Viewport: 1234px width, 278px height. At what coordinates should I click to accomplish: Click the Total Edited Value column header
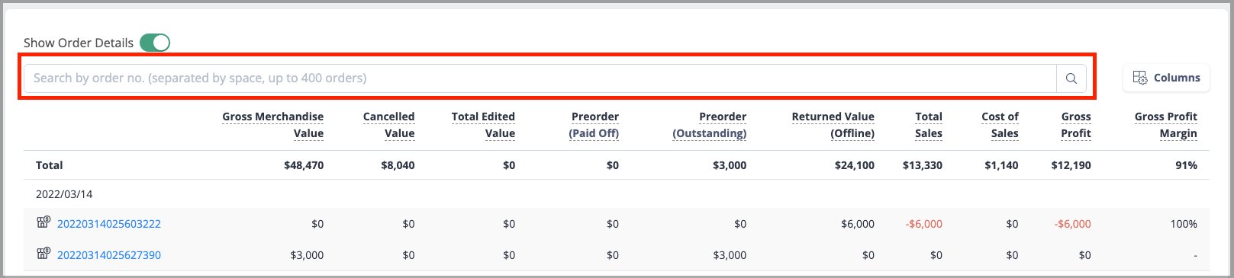(483, 125)
